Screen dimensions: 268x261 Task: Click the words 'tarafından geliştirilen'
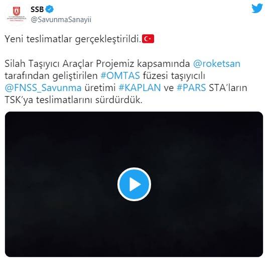tap(51, 76)
